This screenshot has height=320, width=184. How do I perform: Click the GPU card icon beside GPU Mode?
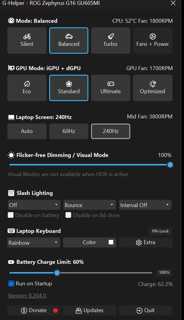point(11,68)
